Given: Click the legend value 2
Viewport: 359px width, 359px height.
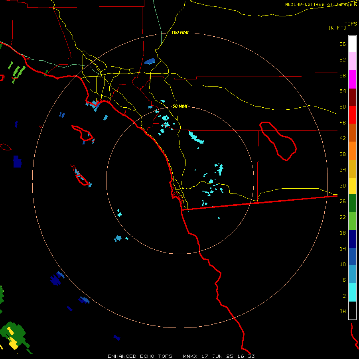Looking at the screenshot, I should (x=344, y=296).
